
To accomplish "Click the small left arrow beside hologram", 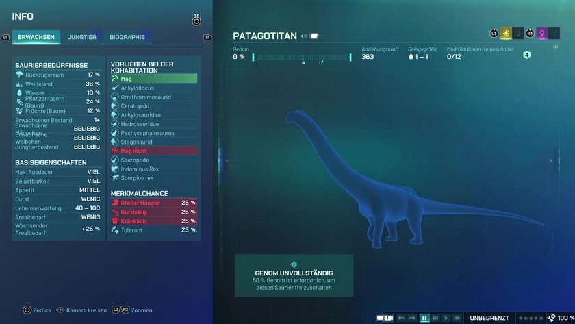I will pyautogui.click(x=227, y=160).
